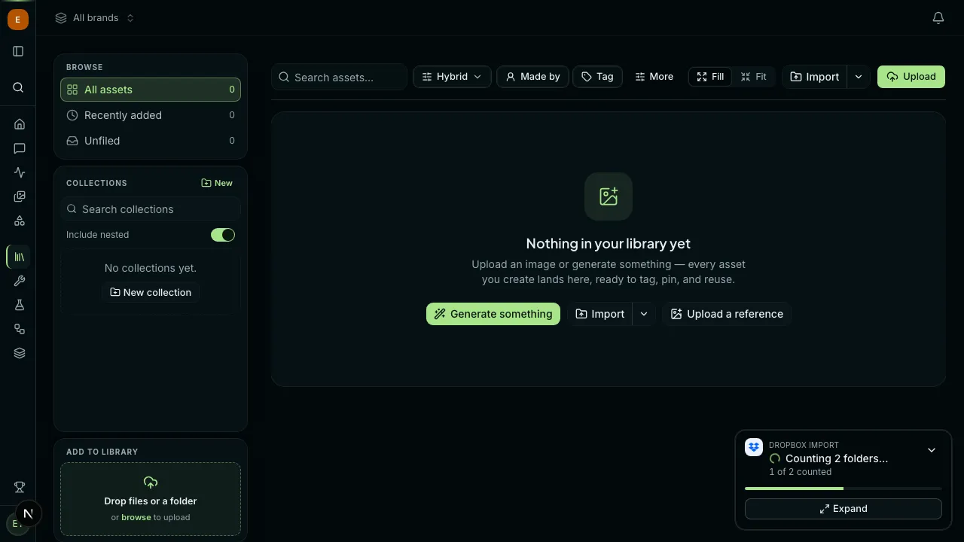Click 'Counting 2 folders...' status text
Image resolution: width=964 pixels, height=542 pixels.
pyautogui.click(x=837, y=458)
